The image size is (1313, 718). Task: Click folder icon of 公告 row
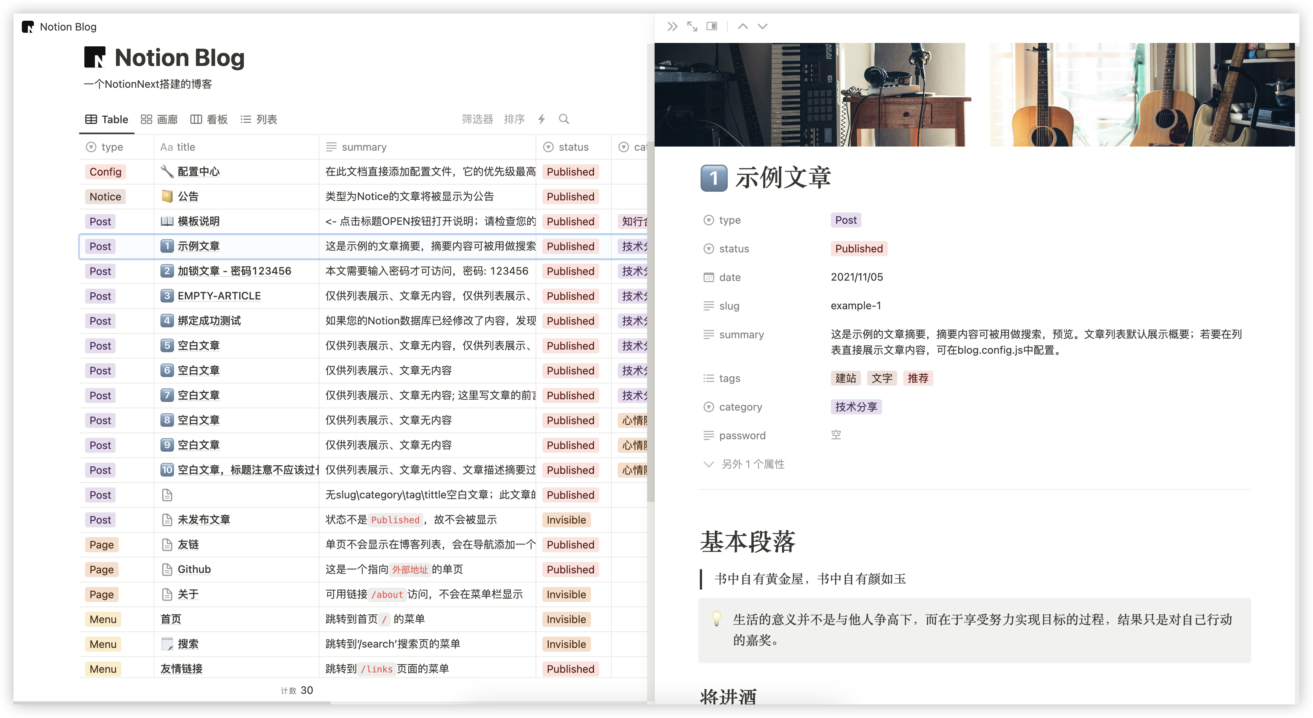point(167,196)
